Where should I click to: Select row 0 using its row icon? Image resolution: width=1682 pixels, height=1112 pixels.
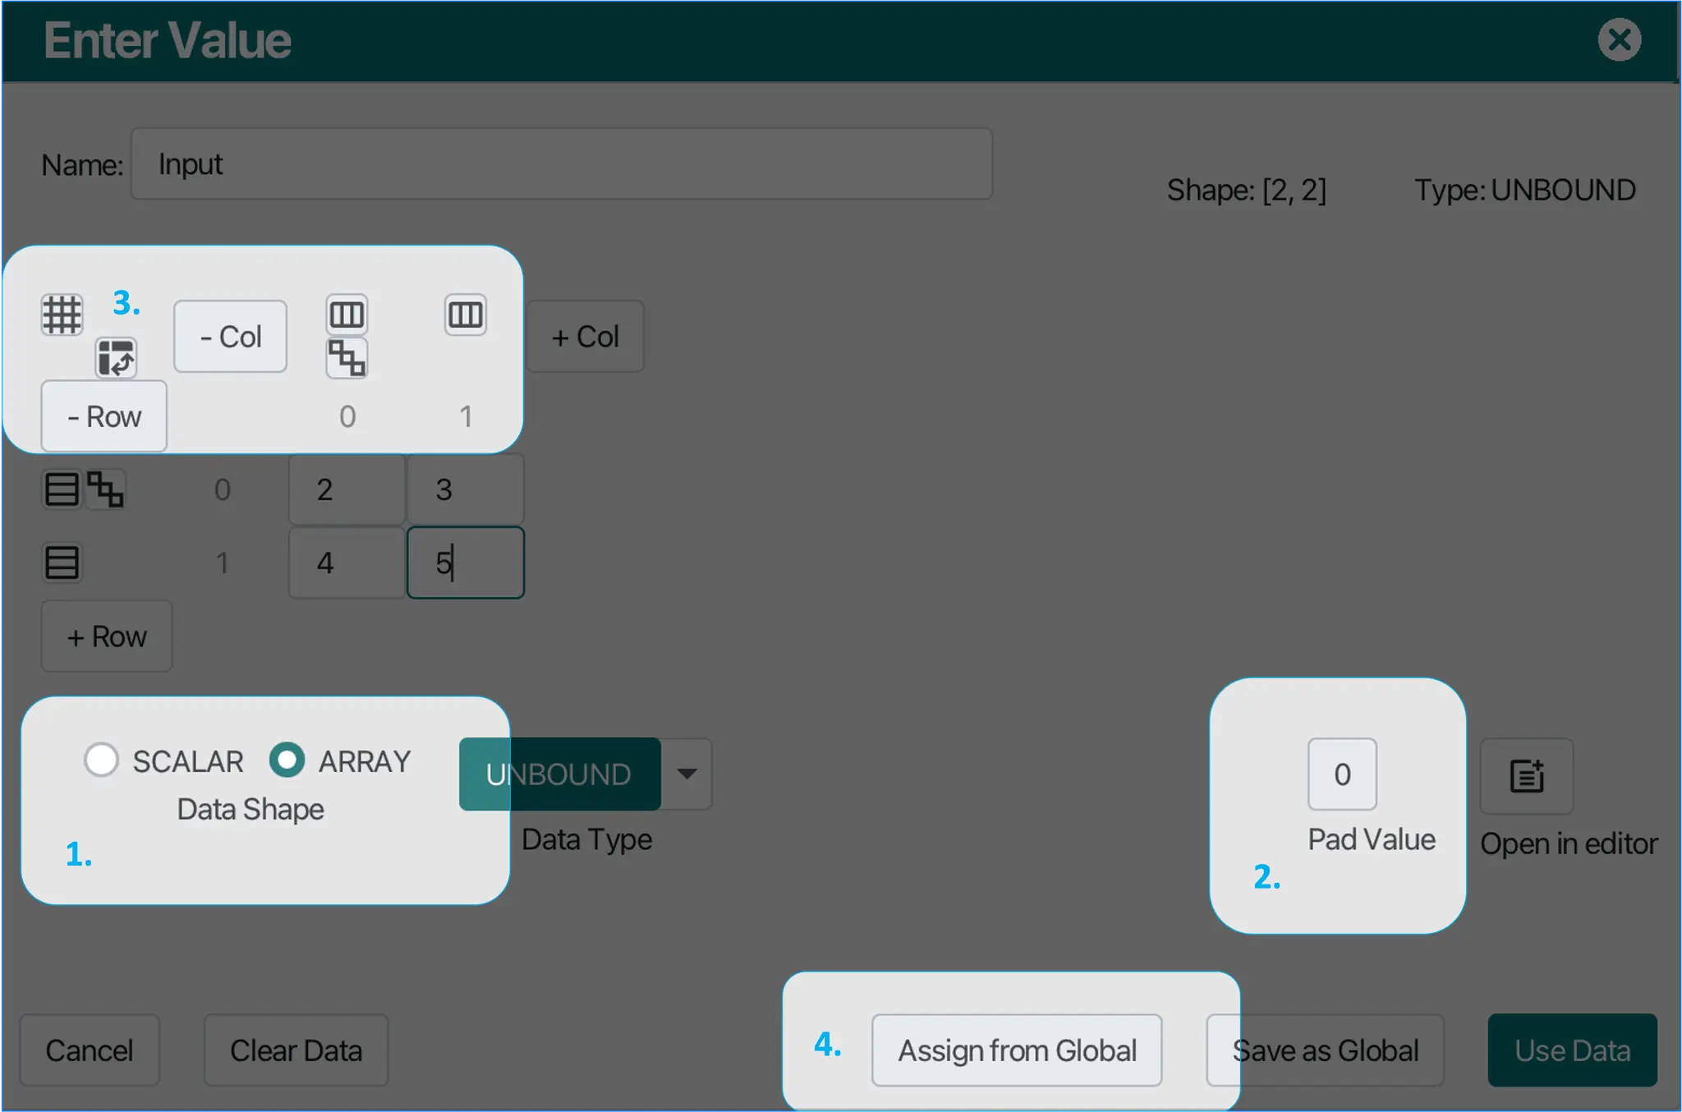[62, 489]
